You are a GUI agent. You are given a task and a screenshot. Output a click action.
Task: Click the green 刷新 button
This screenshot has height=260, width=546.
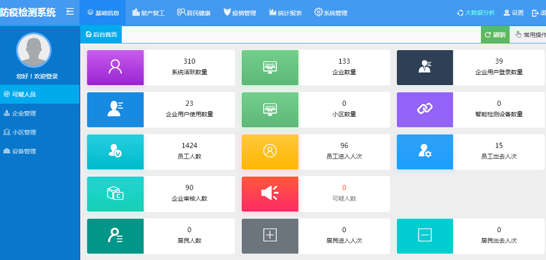click(495, 34)
